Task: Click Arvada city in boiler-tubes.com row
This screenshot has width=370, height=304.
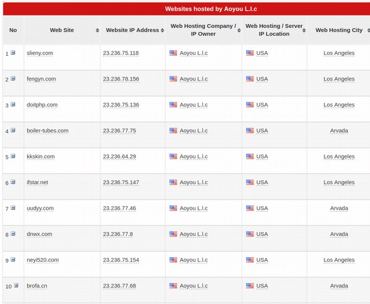Action: click(339, 131)
